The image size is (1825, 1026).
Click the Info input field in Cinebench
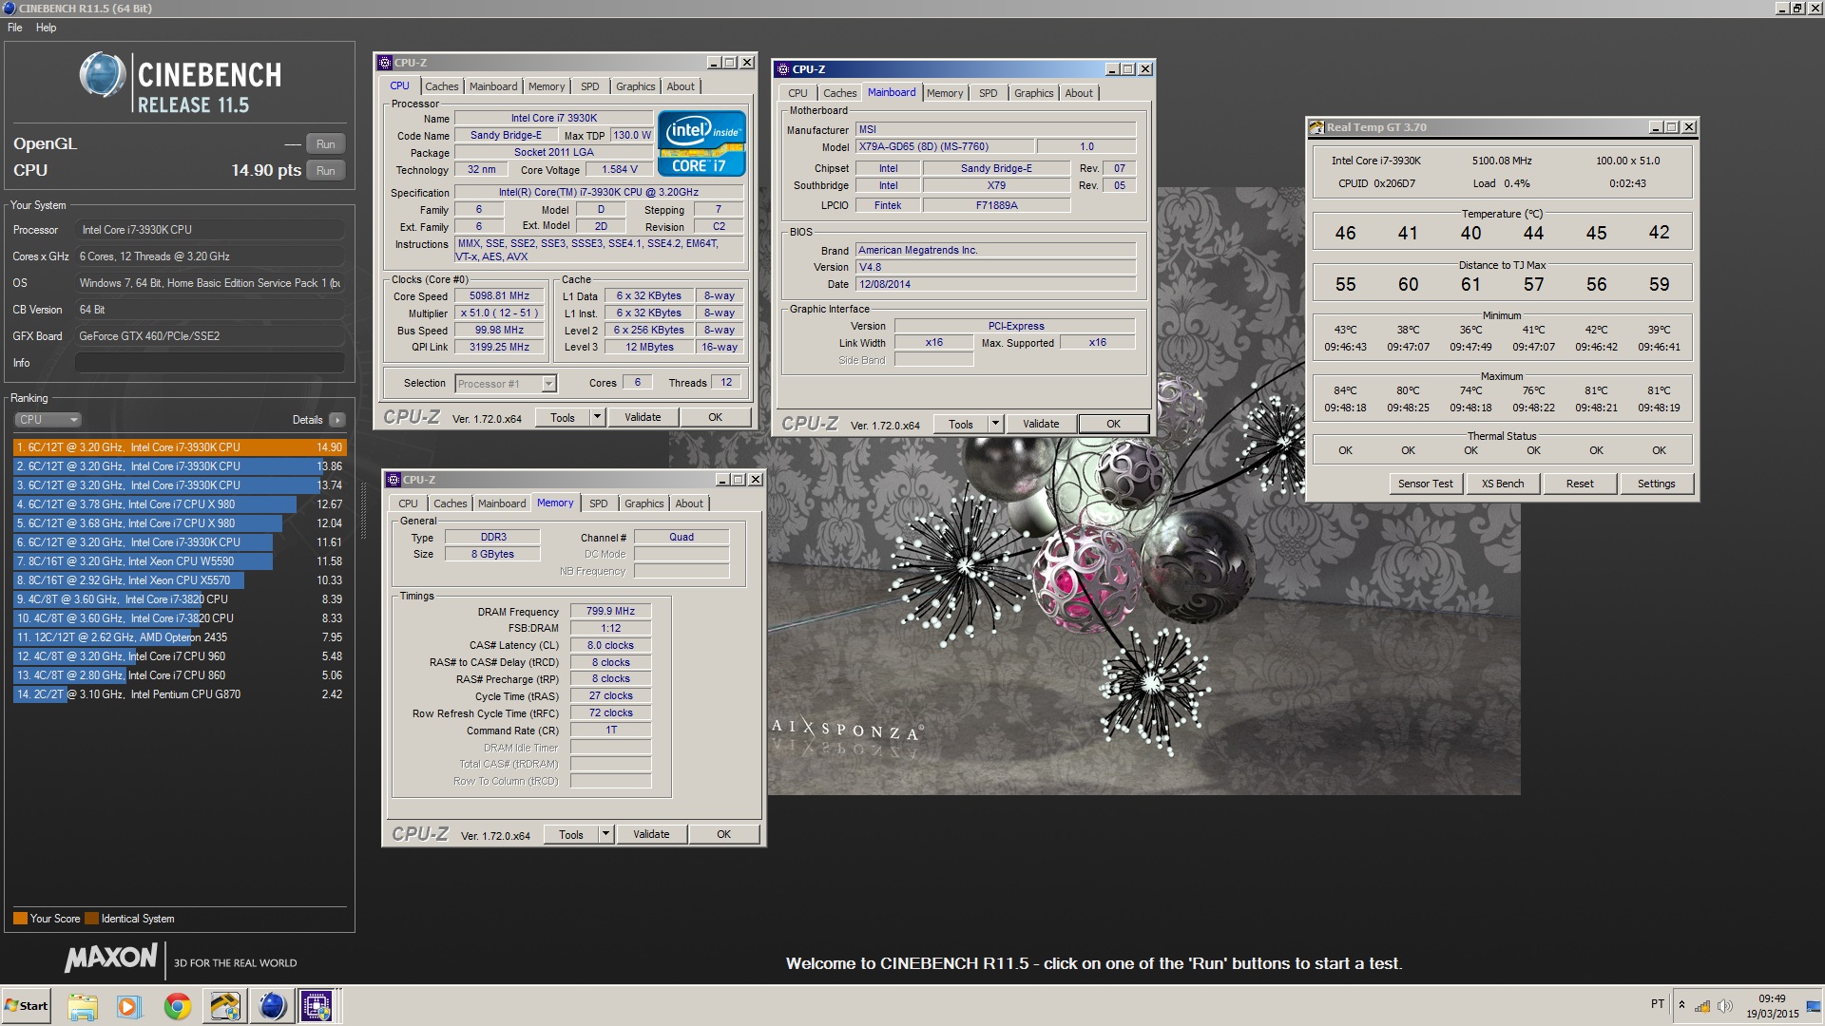click(x=209, y=363)
